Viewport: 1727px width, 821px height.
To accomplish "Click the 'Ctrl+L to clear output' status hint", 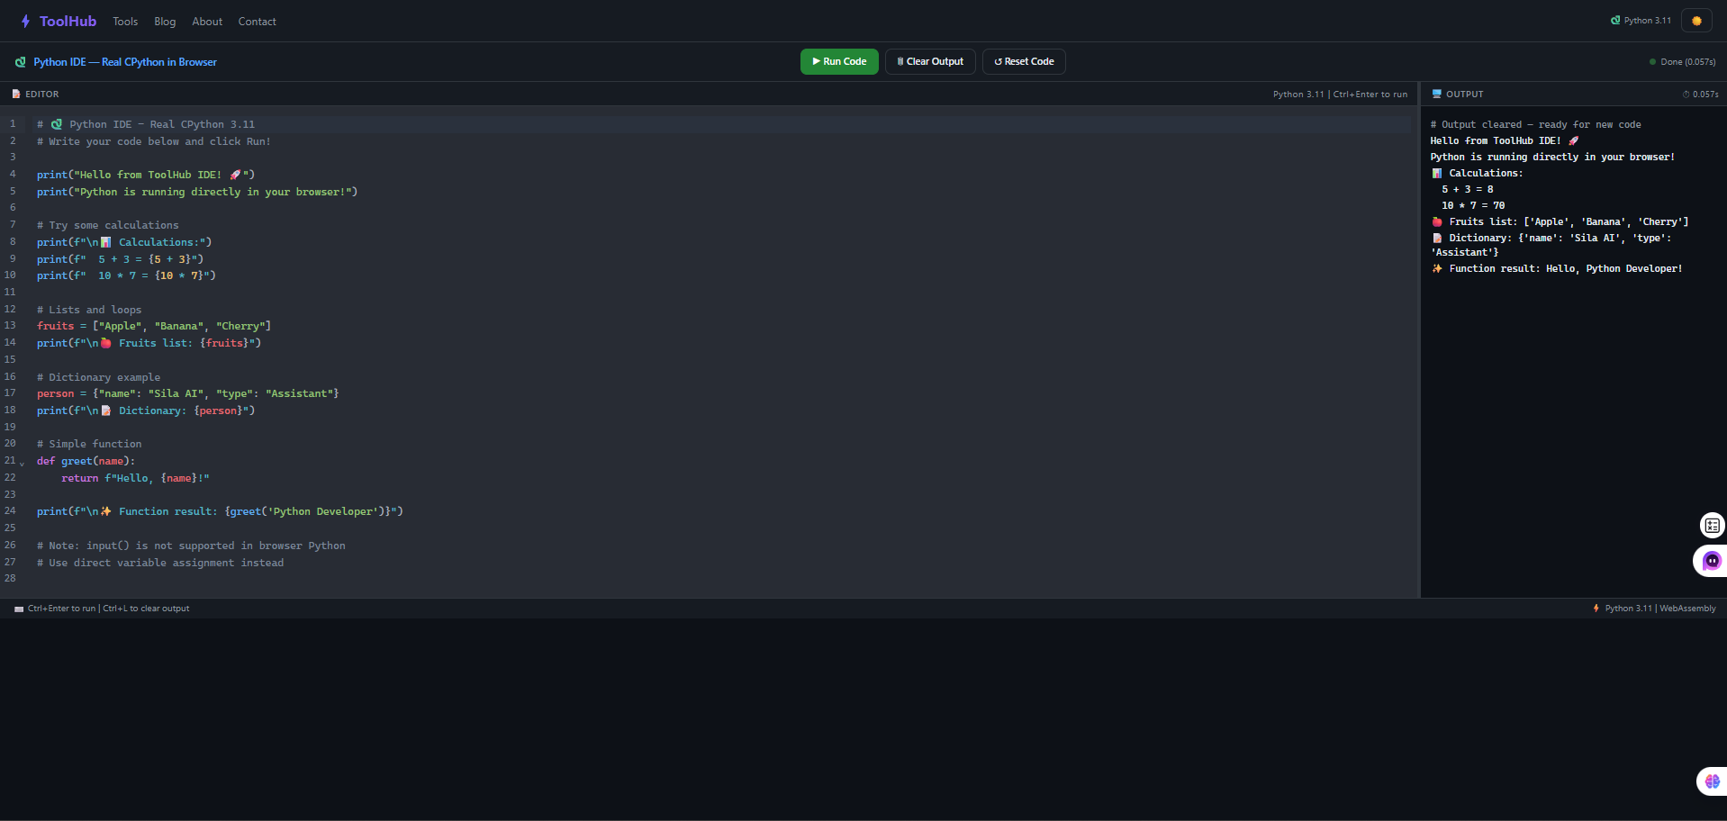I will pos(146,609).
